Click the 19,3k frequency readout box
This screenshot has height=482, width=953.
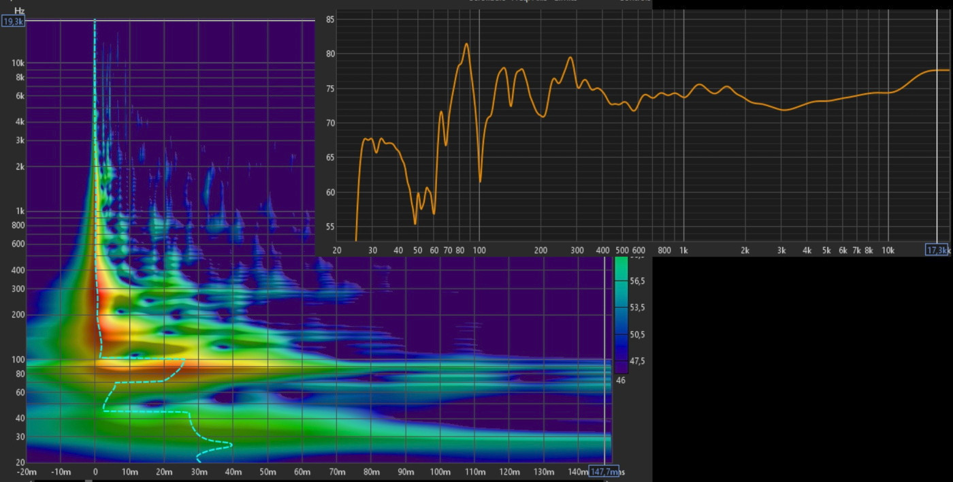14,22
